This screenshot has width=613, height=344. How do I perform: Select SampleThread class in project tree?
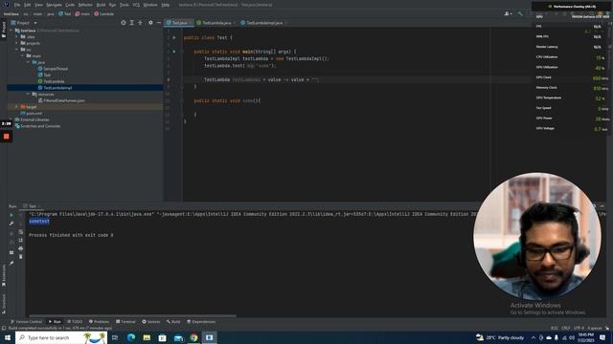point(53,69)
